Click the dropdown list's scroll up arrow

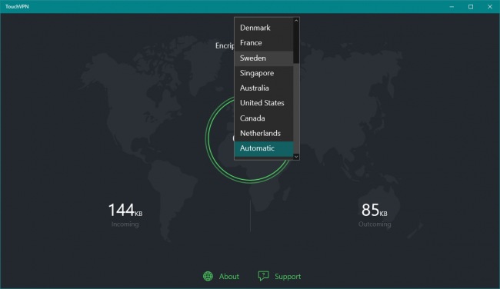(296, 21)
